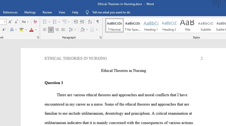
Task: Insert a numbered list
Action: [55, 22]
